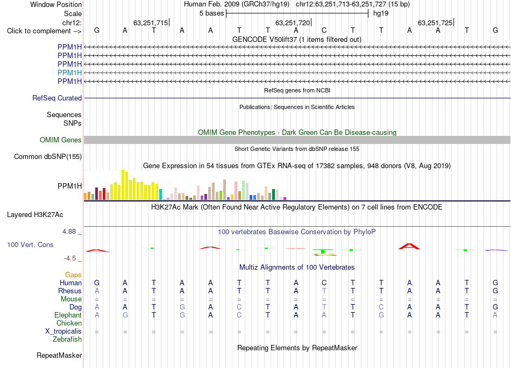511x368 pixels.
Task: Click the OMIM Gene Phenotypes green title
Action: 297,133
